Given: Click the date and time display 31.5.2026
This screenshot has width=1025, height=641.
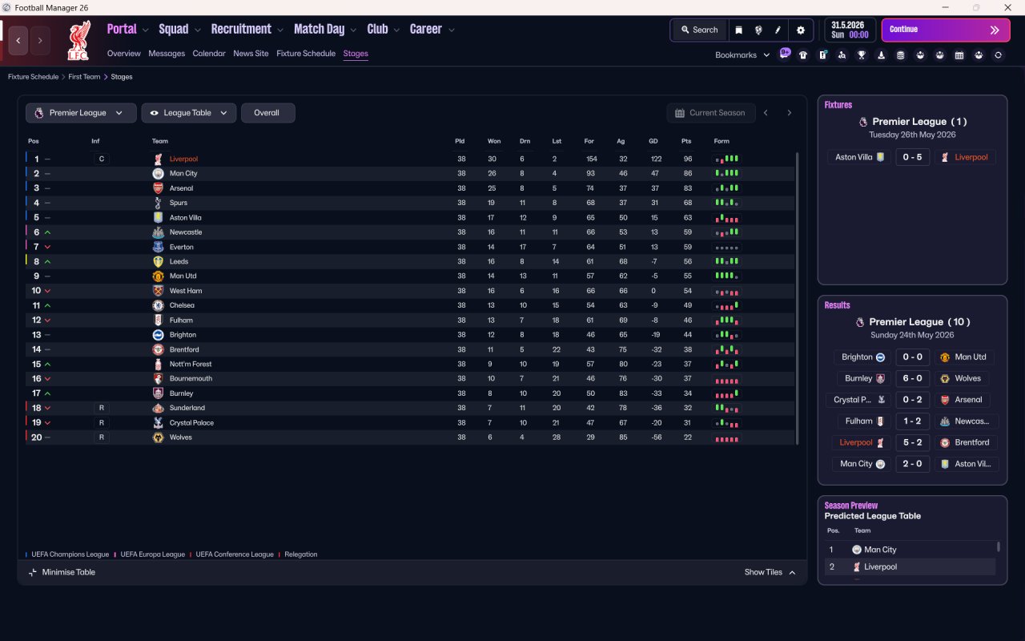Looking at the screenshot, I should (x=850, y=30).
